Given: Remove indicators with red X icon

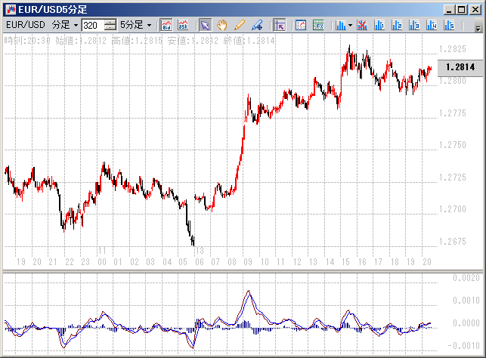Looking at the screenshot, I should (x=362, y=25).
